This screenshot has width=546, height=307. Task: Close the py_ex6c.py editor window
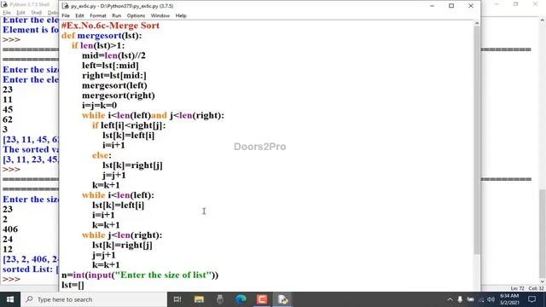[x=471, y=6]
